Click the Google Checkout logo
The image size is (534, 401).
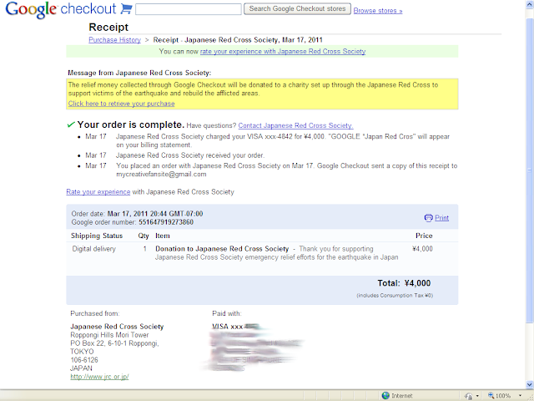(x=61, y=9)
